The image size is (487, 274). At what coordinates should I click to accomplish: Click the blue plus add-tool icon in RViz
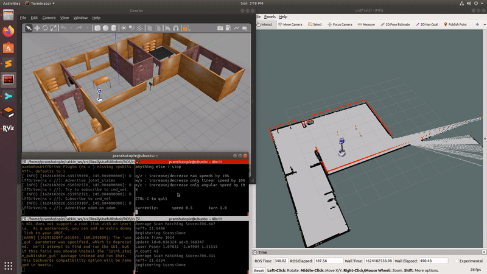(477, 24)
